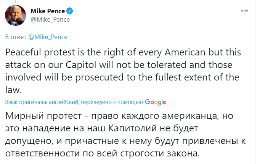This screenshot has width=257, height=164.
Task: Click the words "Peaceful protest" in the tweet
Action: [36, 52]
